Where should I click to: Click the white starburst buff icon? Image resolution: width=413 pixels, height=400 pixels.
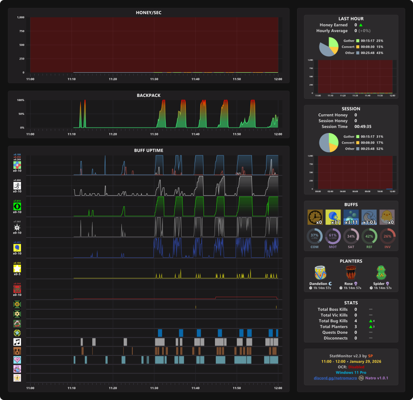pyautogui.click(x=17, y=227)
